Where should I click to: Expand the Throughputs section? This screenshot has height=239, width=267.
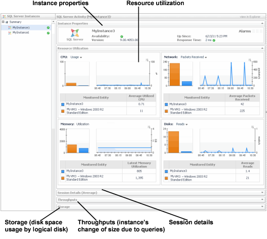262,199
